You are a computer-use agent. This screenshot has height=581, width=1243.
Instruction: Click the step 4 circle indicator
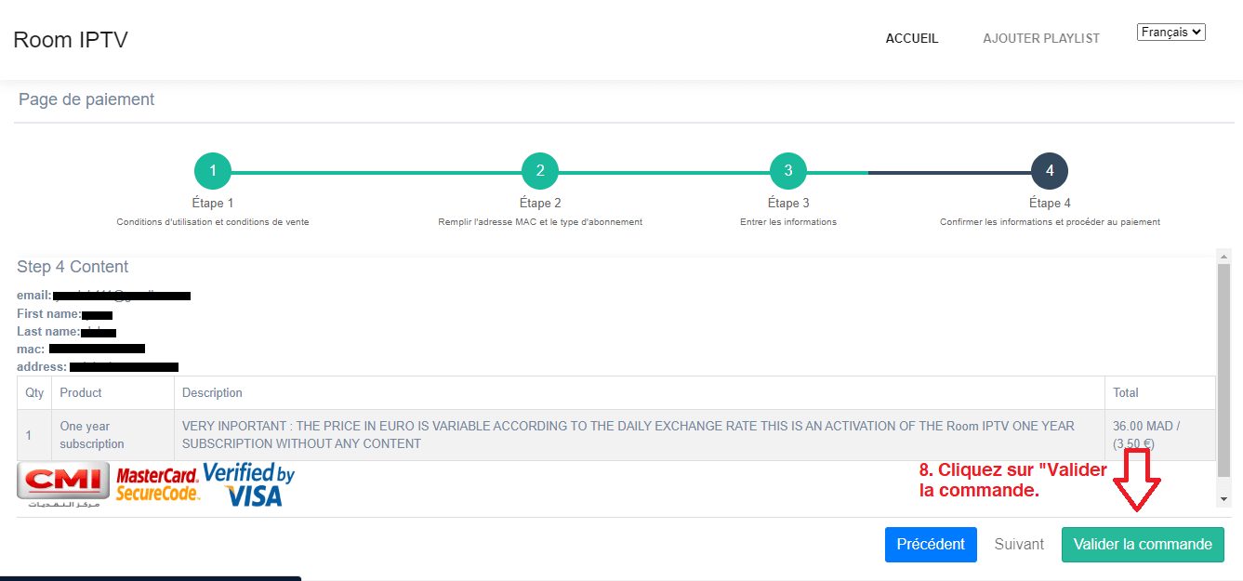1050,171
